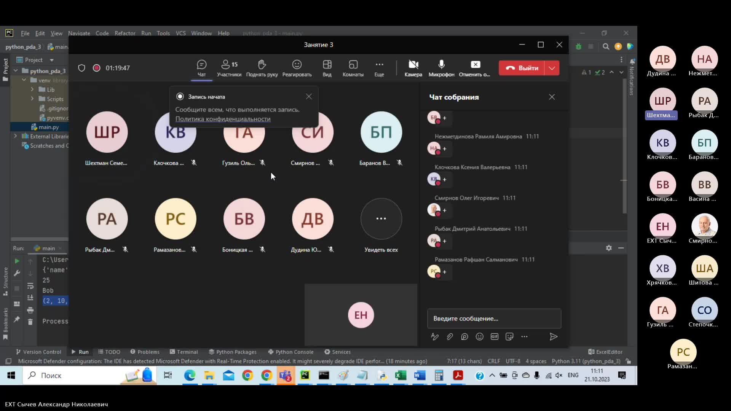This screenshot has height=411, width=731.
Task: Open the sticker picker in chat
Action: coord(509,336)
